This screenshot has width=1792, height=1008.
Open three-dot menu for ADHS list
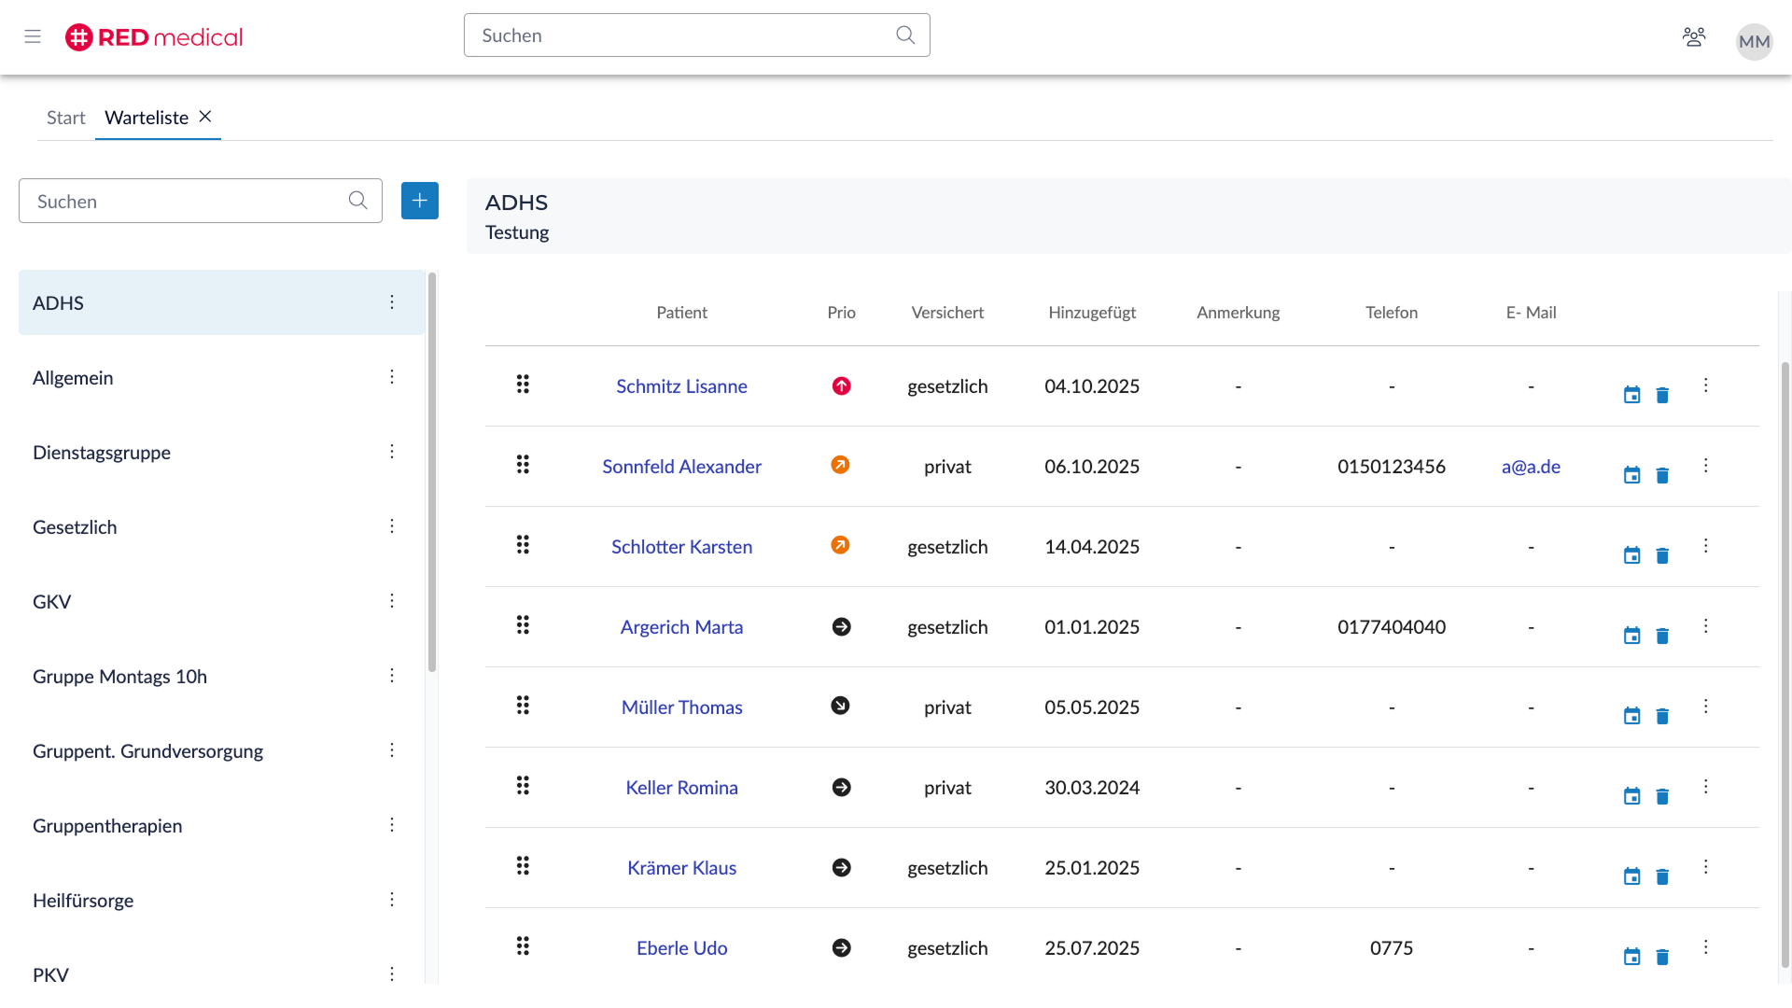(392, 302)
